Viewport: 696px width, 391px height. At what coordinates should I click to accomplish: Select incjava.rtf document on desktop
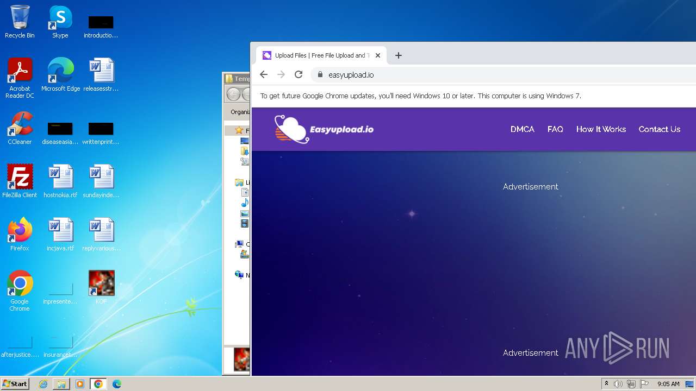point(60,235)
